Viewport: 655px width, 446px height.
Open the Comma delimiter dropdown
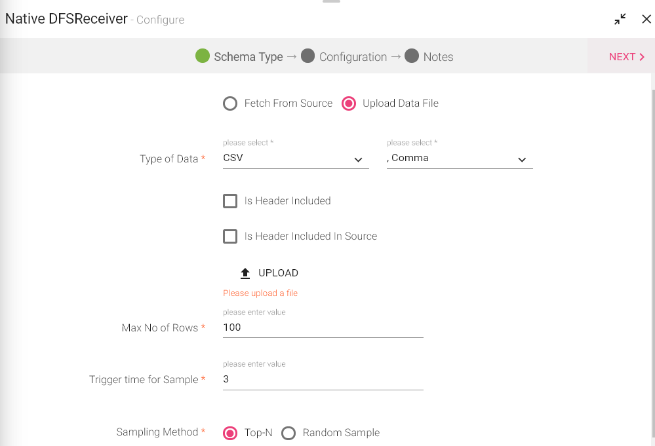[x=460, y=158]
